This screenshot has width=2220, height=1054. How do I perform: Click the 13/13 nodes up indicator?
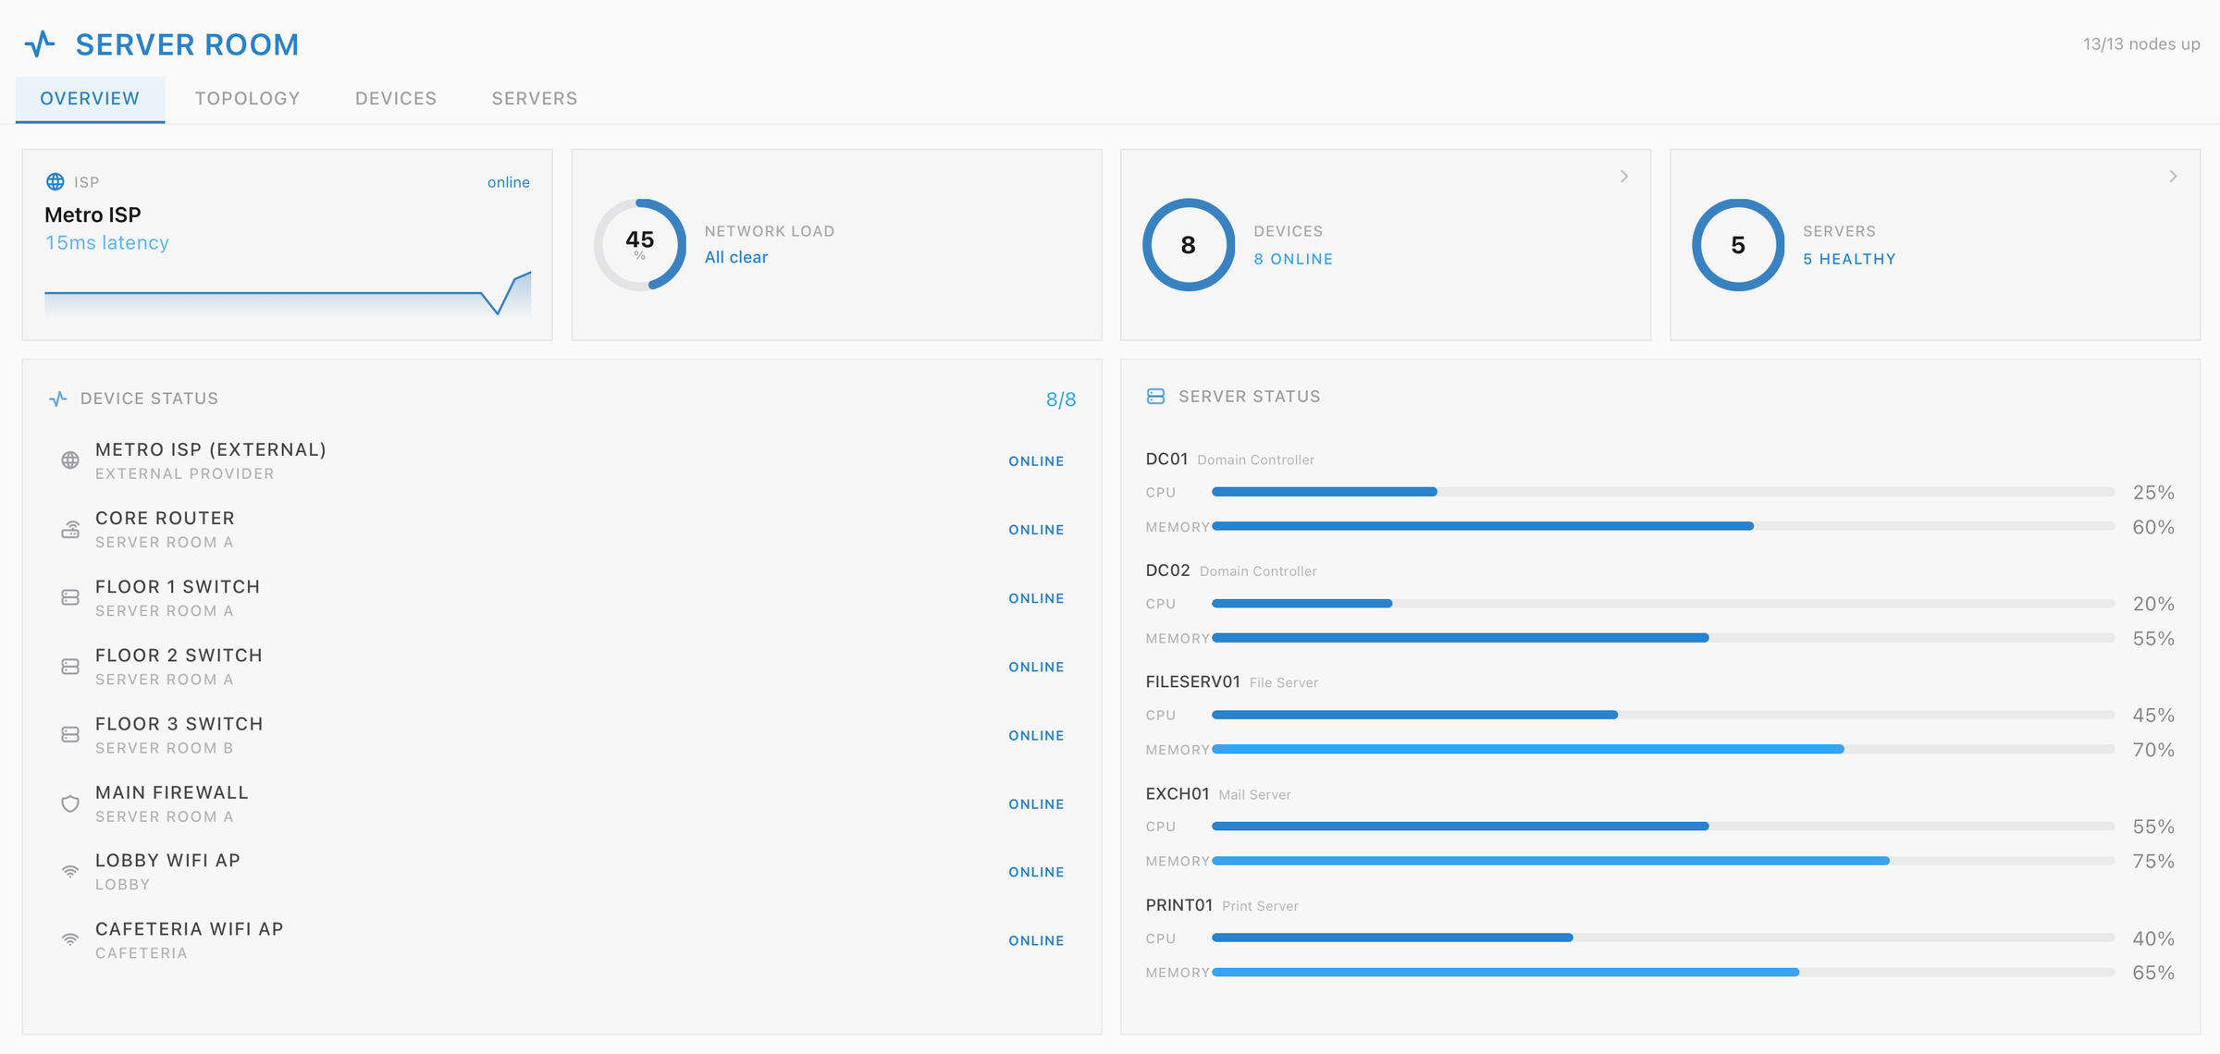click(2141, 44)
